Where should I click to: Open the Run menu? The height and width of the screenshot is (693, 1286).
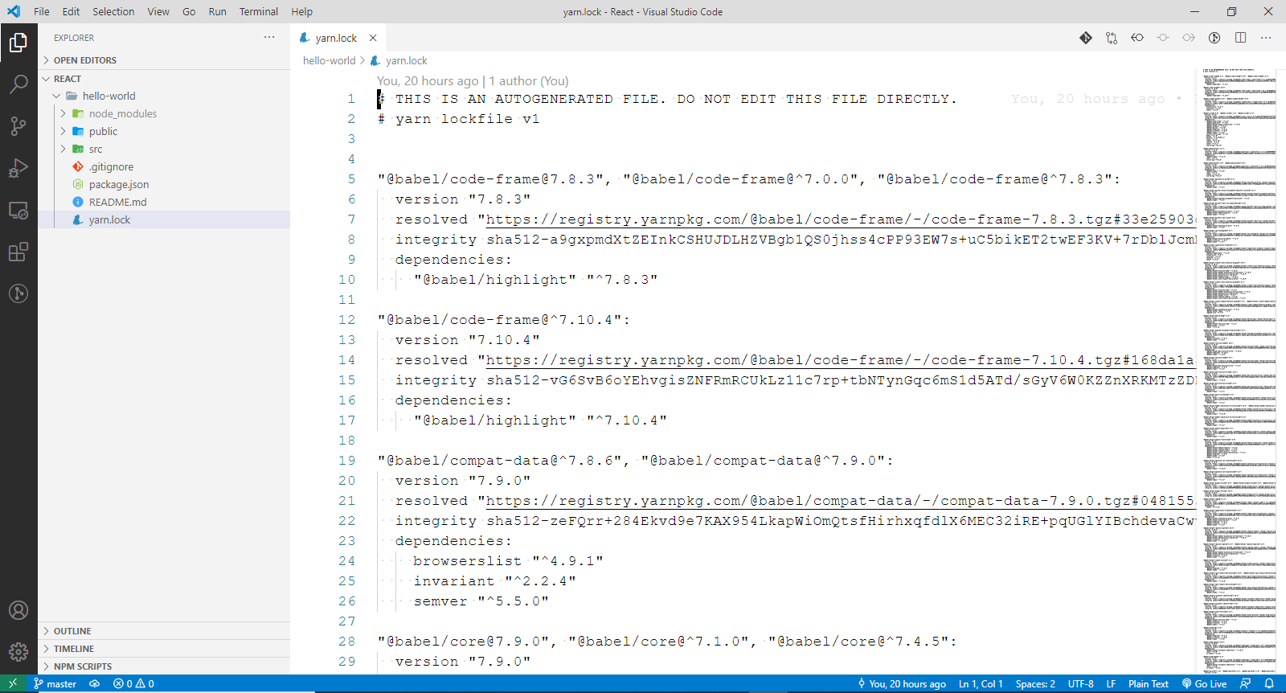[217, 11]
